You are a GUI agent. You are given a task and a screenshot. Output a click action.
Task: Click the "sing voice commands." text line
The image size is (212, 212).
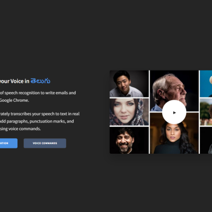20,129
